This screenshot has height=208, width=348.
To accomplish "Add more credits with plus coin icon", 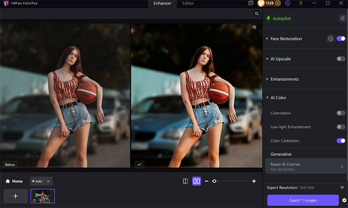I will pyautogui.click(x=278, y=3).
